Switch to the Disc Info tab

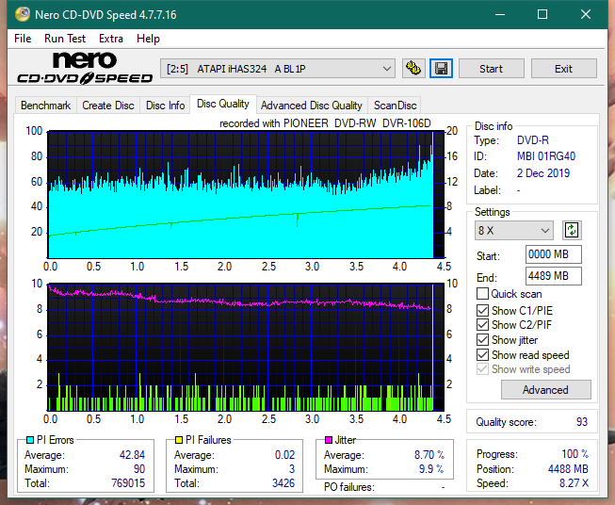pyautogui.click(x=165, y=106)
